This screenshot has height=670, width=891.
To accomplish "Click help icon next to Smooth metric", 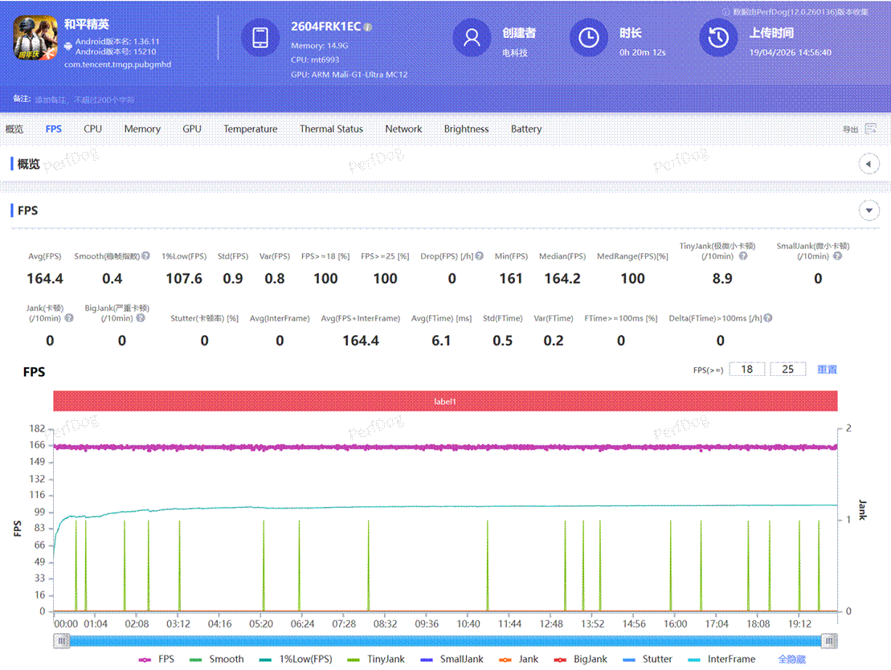I will pos(146,256).
